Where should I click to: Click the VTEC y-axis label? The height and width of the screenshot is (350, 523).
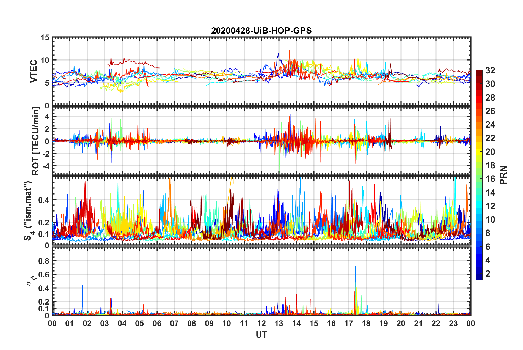(x=34, y=71)
